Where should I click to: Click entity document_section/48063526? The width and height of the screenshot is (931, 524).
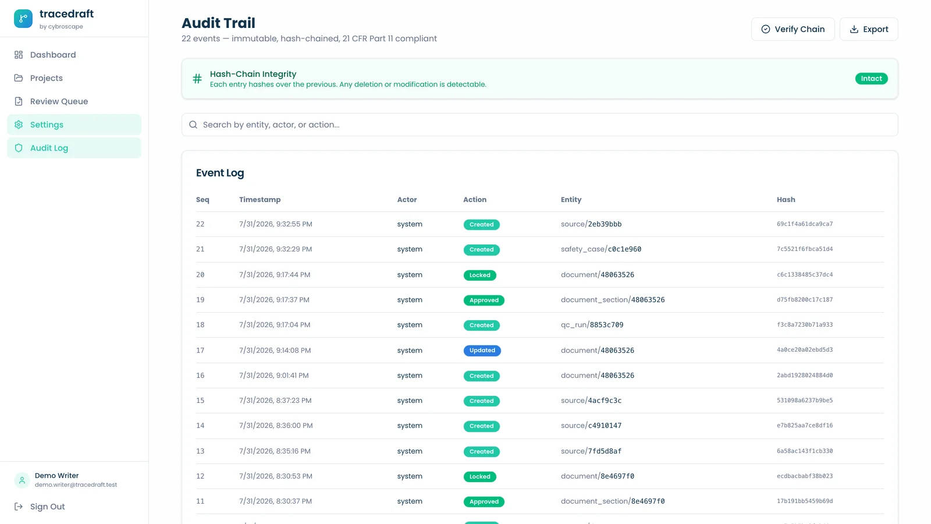coord(613,300)
